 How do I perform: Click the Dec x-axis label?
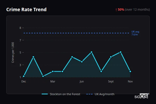24,81
